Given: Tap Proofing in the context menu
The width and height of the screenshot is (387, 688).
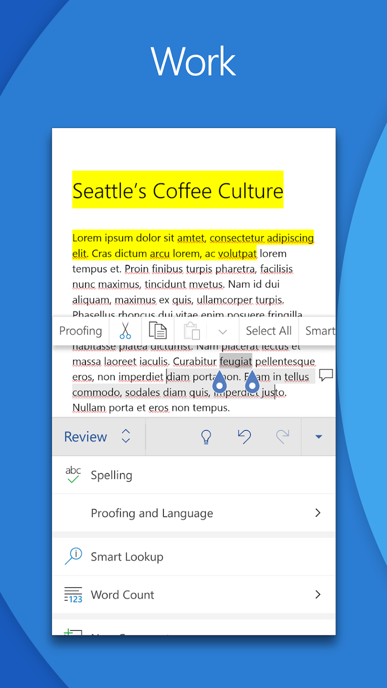Looking at the screenshot, I should [80, 330].
